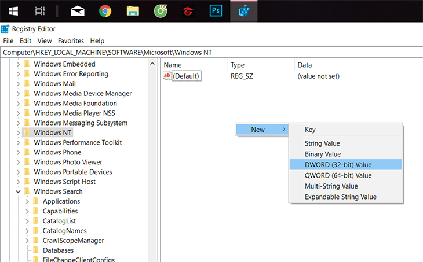Select Windows Messaging Subsystem key
Image resolution: width=423 pixels, height=262 pixels.
point(81,123)
